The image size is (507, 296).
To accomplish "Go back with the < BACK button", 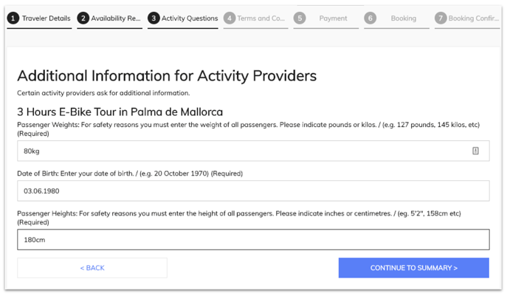I will pyautogui.click(x=92, y=268).
